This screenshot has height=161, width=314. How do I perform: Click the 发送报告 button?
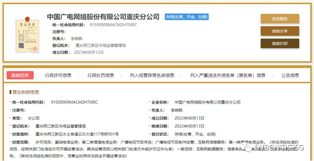[280, 19]
